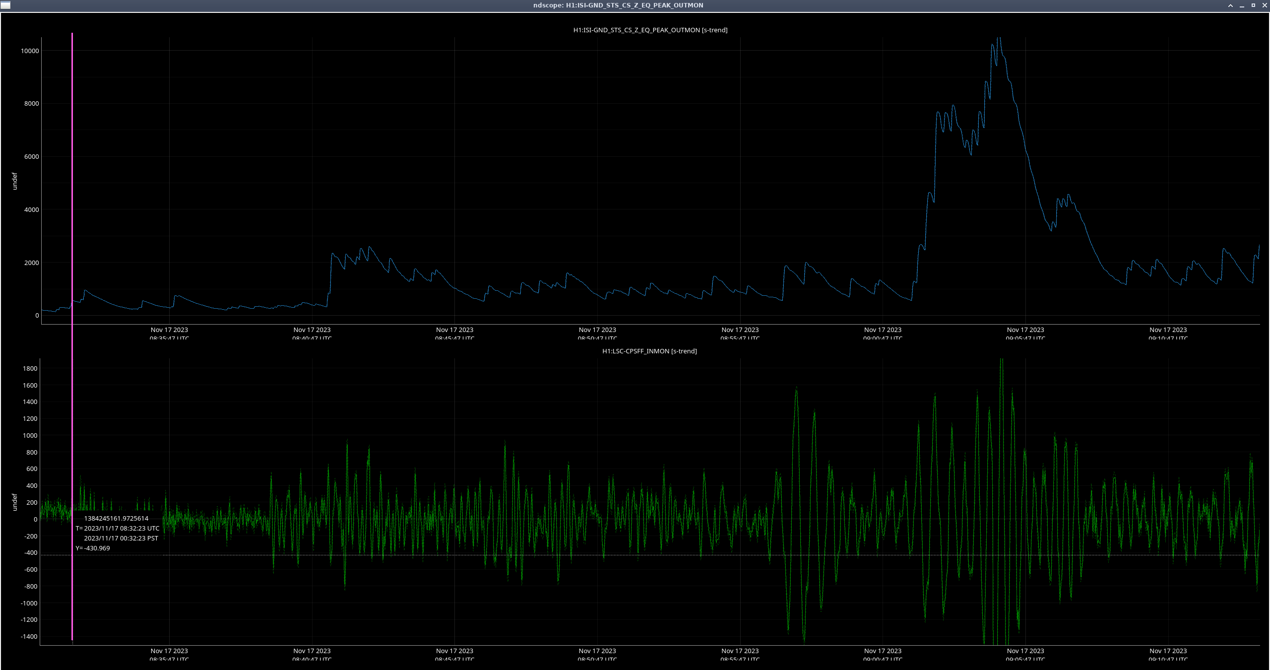The height and width of the screenshot is (670, 1270).
Task: Click the 10000 tick on the top Y axis
Action: point(30,51)
